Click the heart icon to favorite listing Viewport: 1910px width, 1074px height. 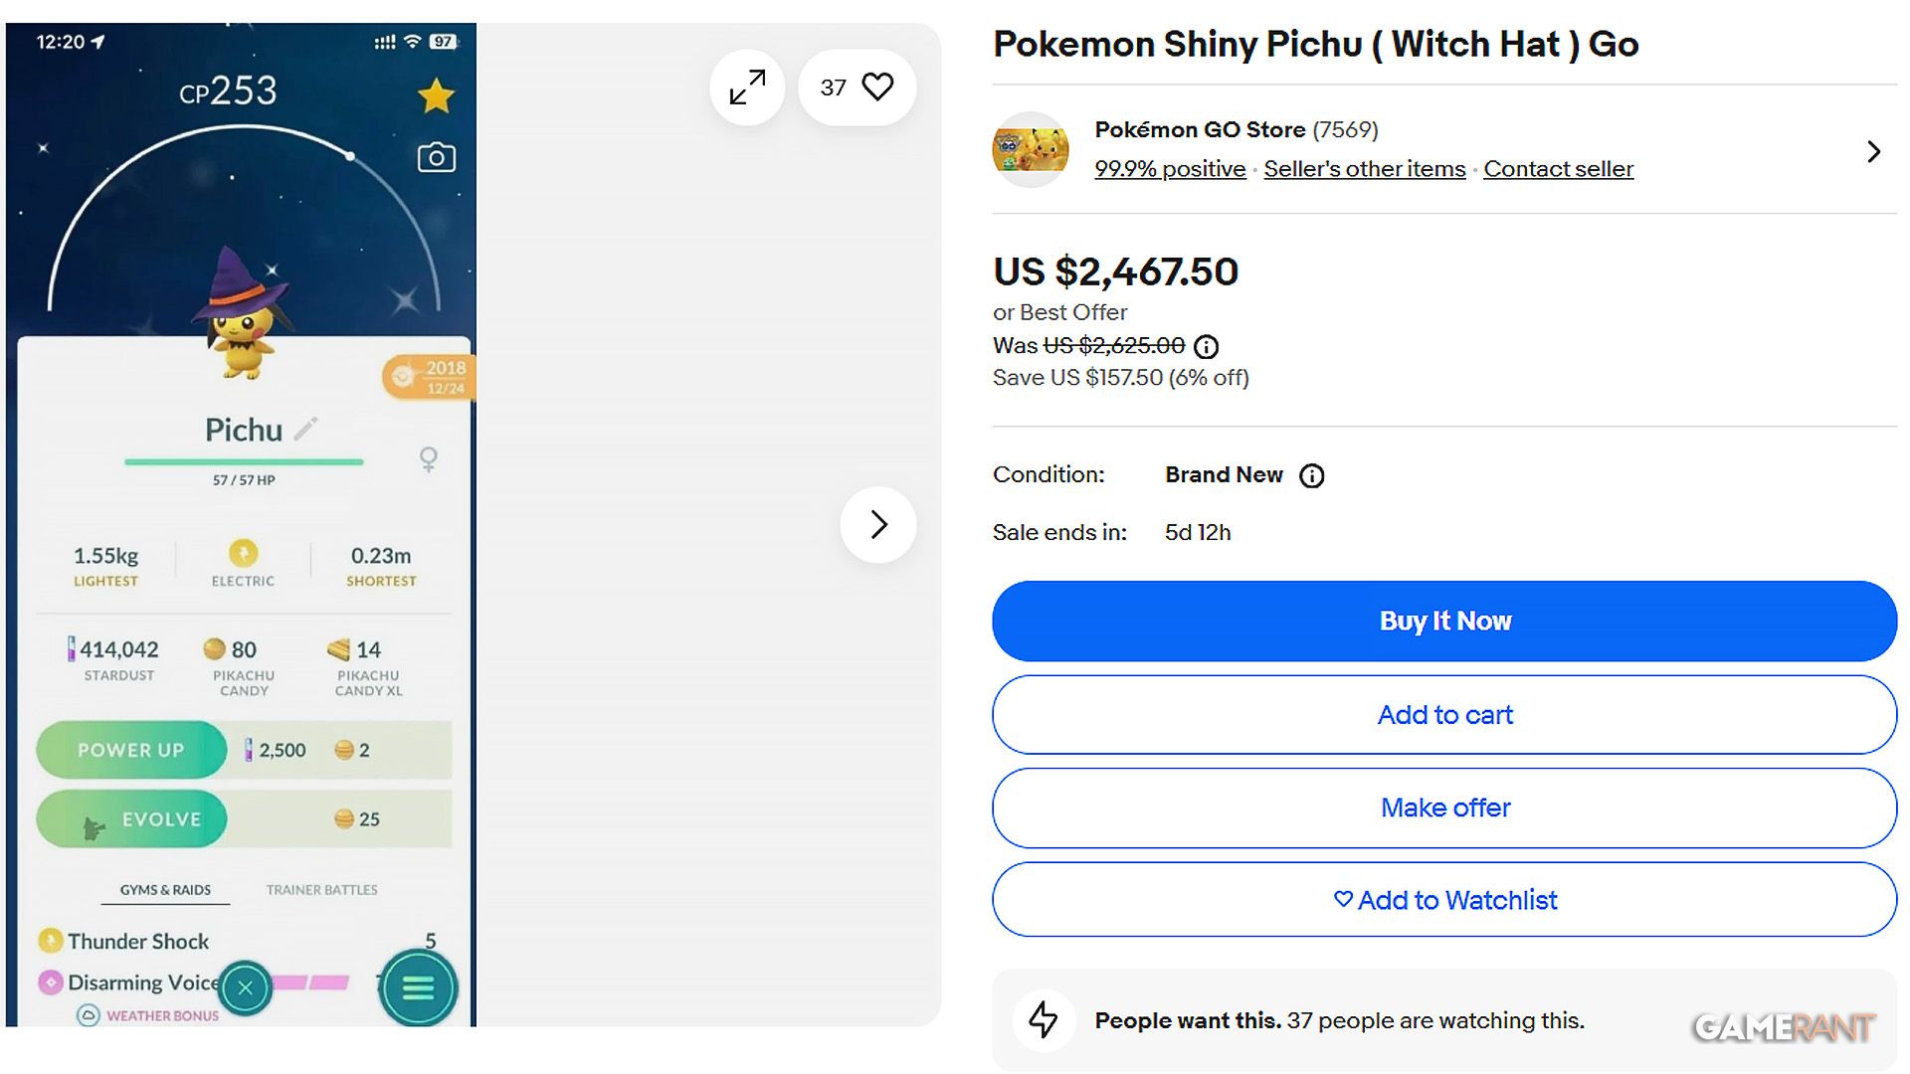(x=877, y=87)
